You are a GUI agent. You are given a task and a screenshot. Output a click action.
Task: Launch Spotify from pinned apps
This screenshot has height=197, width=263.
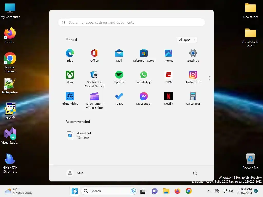pos(119,77)
